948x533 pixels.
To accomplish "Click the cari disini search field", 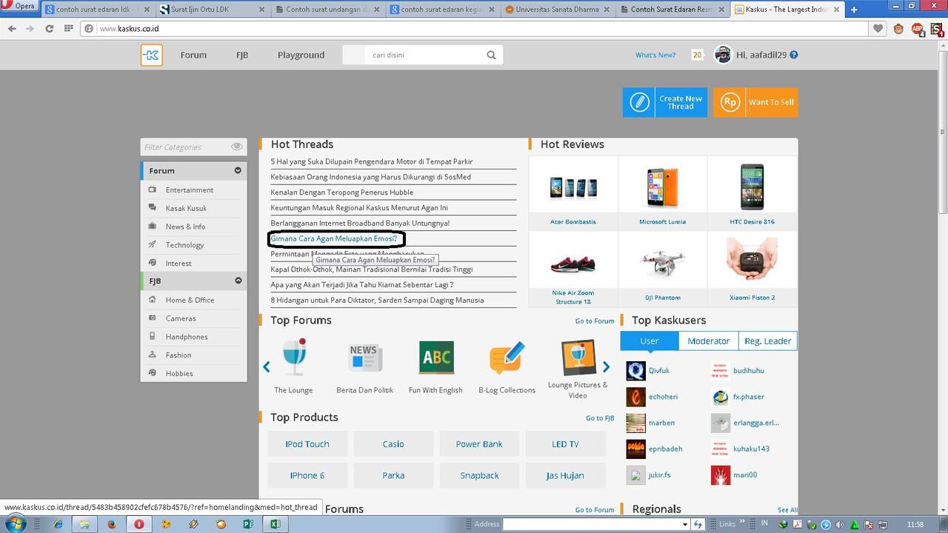I will [422, 55].
